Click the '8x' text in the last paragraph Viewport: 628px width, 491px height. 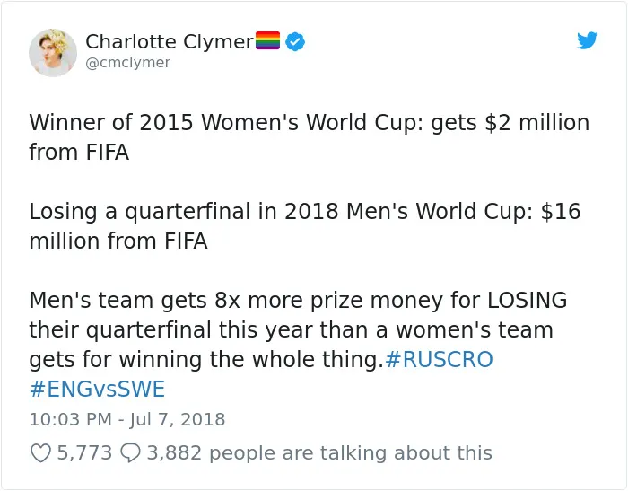(x=227, y=300)
